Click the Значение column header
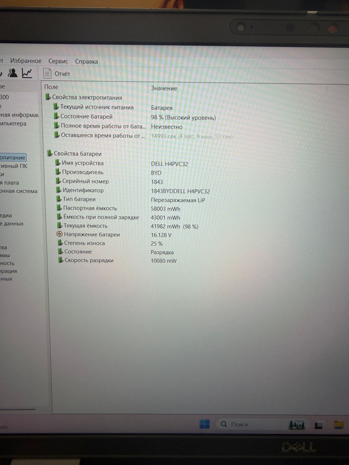This screenshot has height=465, width=349. 164,88
